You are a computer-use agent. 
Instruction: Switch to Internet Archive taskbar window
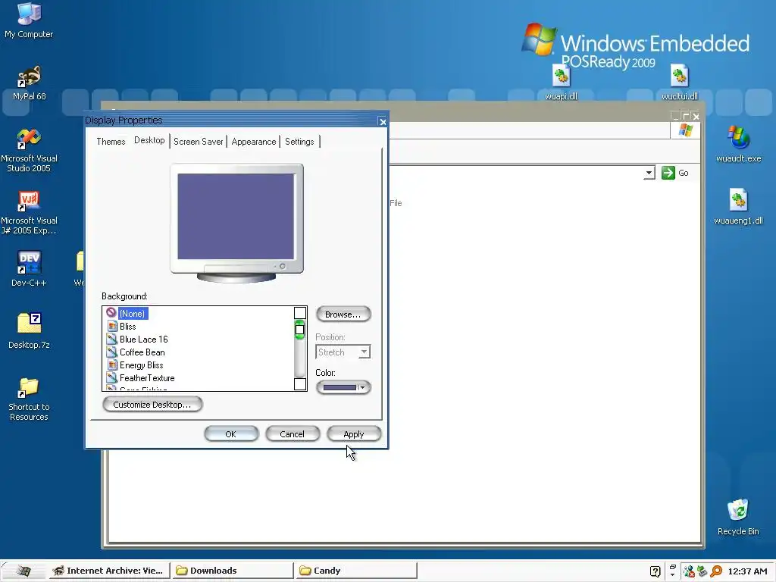(x=109, y=571)
